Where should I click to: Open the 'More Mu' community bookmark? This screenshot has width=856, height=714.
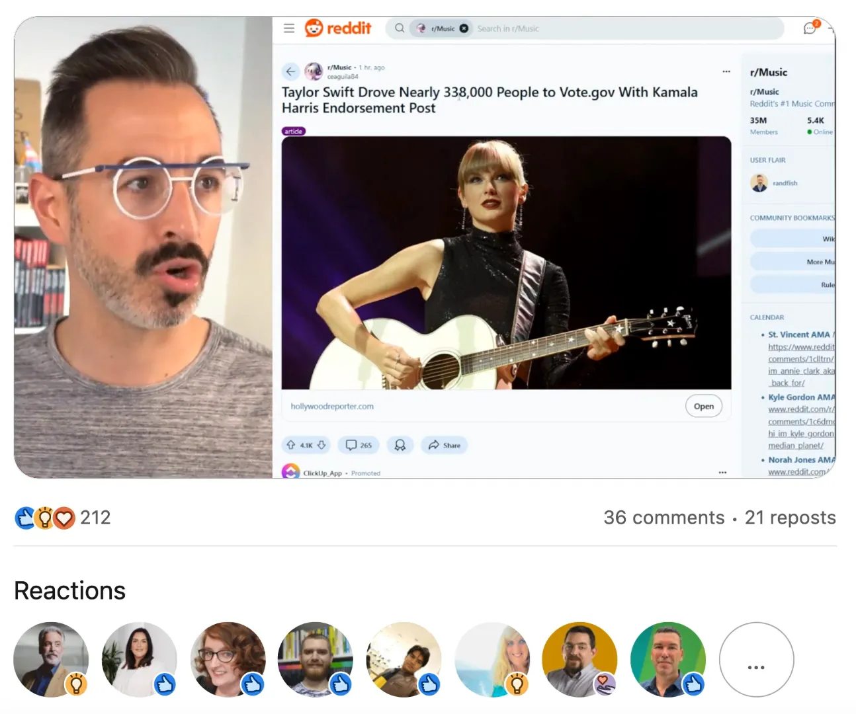click(792, 262)
